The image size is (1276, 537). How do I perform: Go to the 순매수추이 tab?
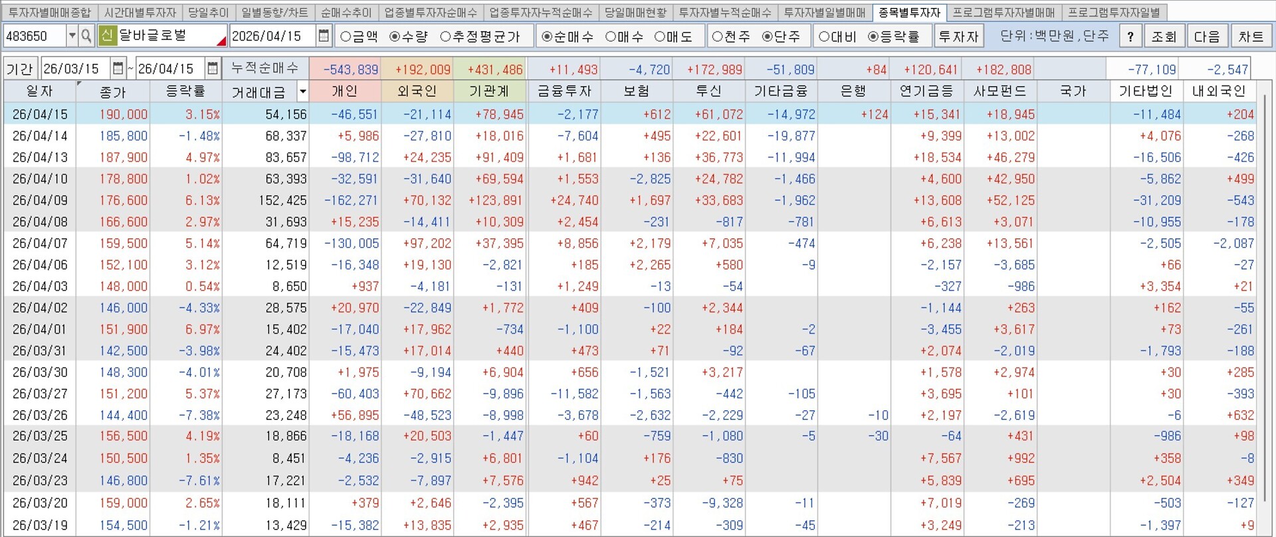(346, 13)
